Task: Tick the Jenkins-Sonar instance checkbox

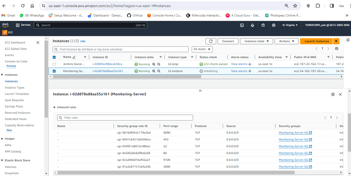Action: tap(54, 64)
